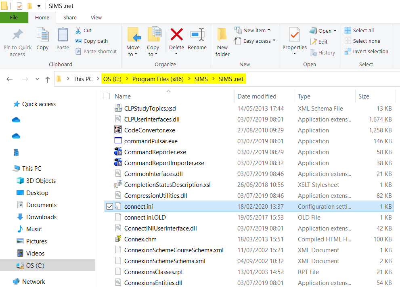This screenshot has height=287, width=400.
Task: Click the Invert selection icon
Action: 348,52
